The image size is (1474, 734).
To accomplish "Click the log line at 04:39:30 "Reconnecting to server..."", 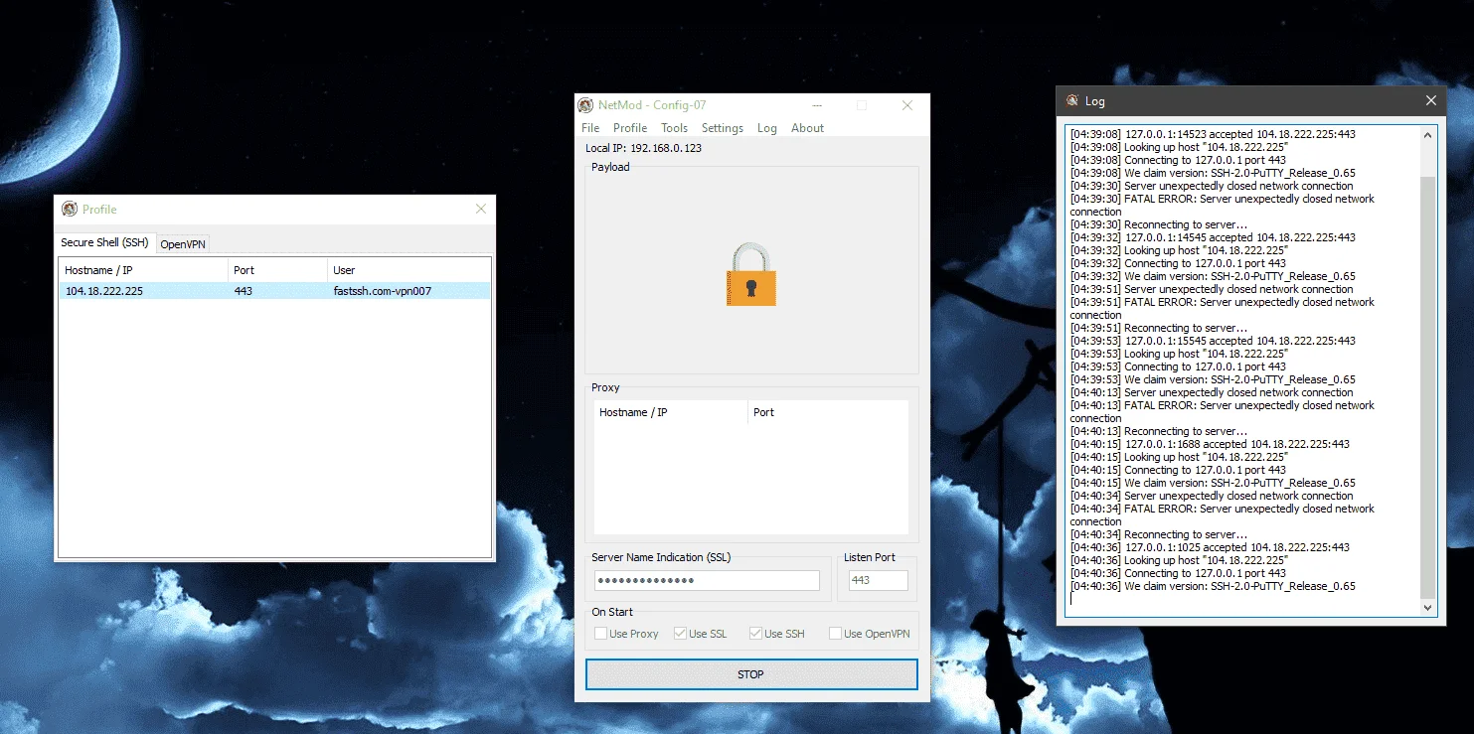I will 1159,224.
